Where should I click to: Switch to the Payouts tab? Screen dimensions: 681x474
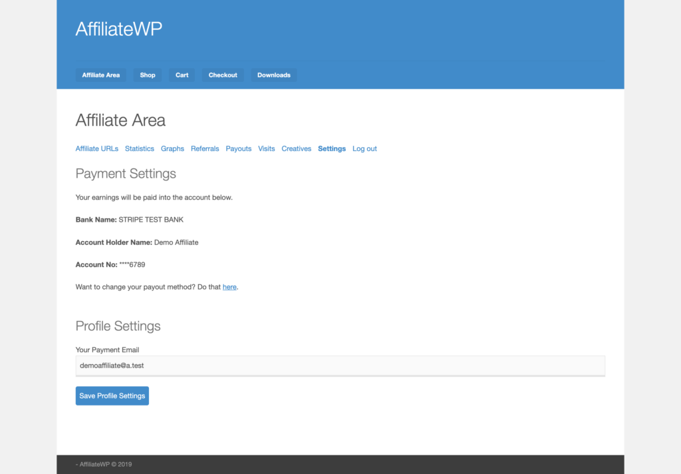click(x=239, y=148)
